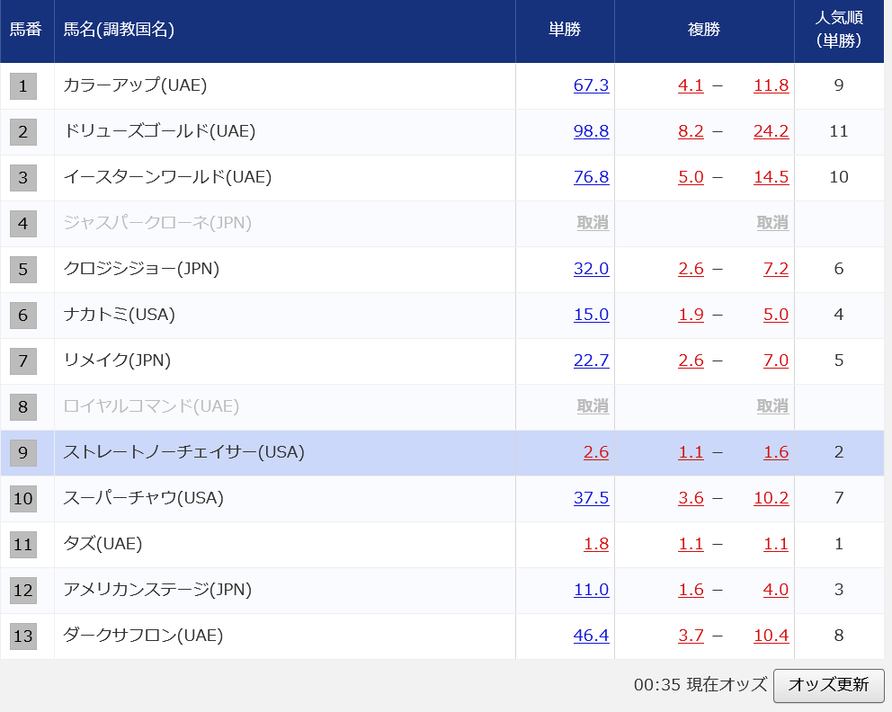Click horse number 12 badge

pos(23,591)
